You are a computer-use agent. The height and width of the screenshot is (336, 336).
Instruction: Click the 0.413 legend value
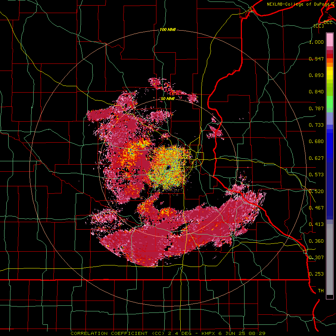316,224
